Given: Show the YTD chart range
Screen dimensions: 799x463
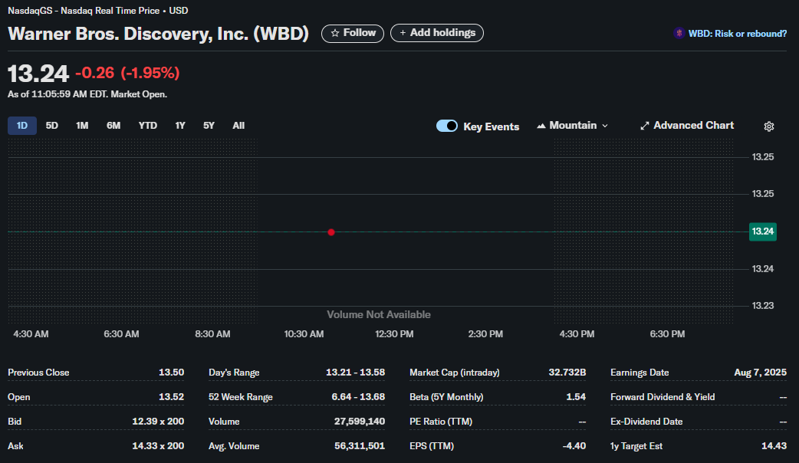Looking at the screenshot, I should pos(148,125).
